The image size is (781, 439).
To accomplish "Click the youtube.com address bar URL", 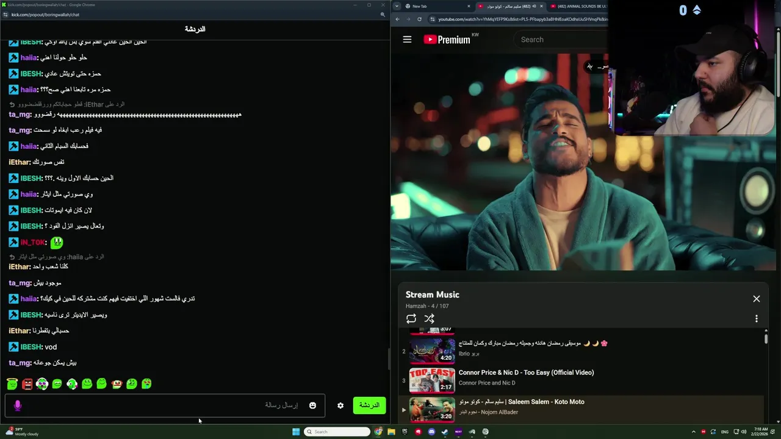I will point(522,19).
